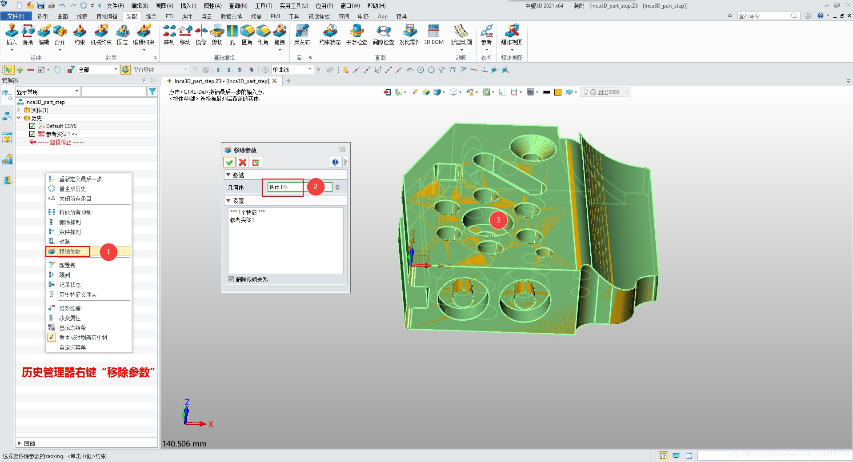
Task: Expand the 实体(1) tree node
Action: 19,110
